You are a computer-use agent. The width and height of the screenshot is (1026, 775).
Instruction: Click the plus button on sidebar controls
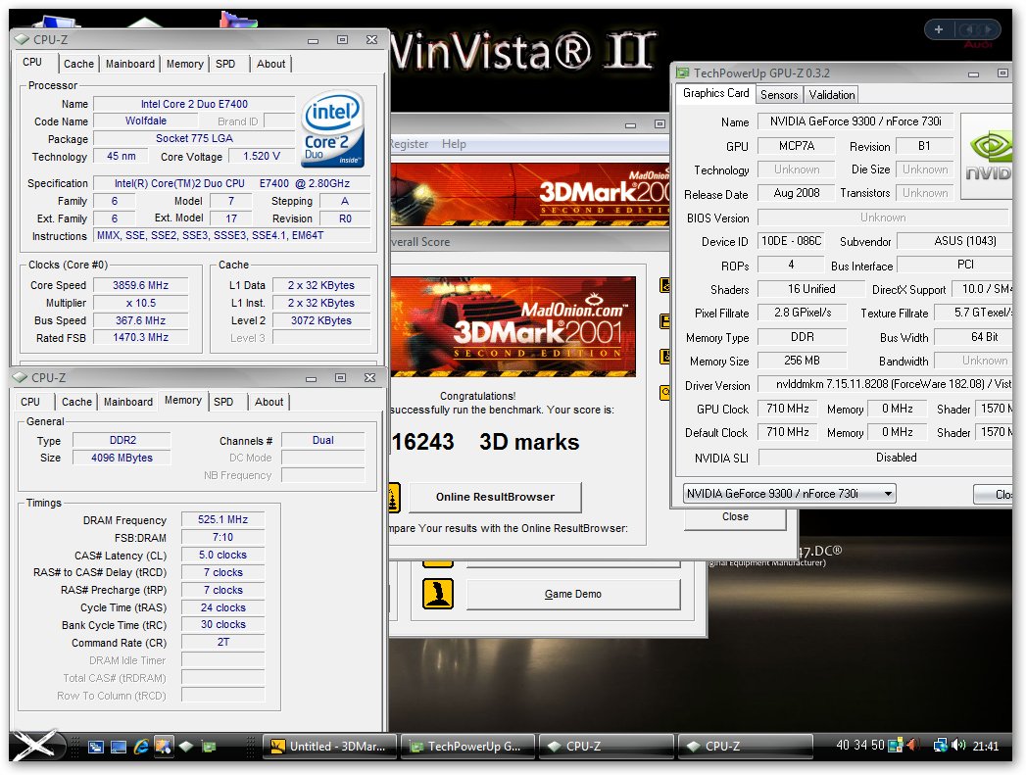(939, 29)
